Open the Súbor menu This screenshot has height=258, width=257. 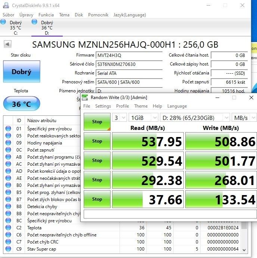tap(9, 15)
